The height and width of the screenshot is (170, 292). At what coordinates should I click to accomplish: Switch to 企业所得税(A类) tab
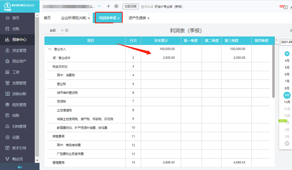(x=74, y=18)
